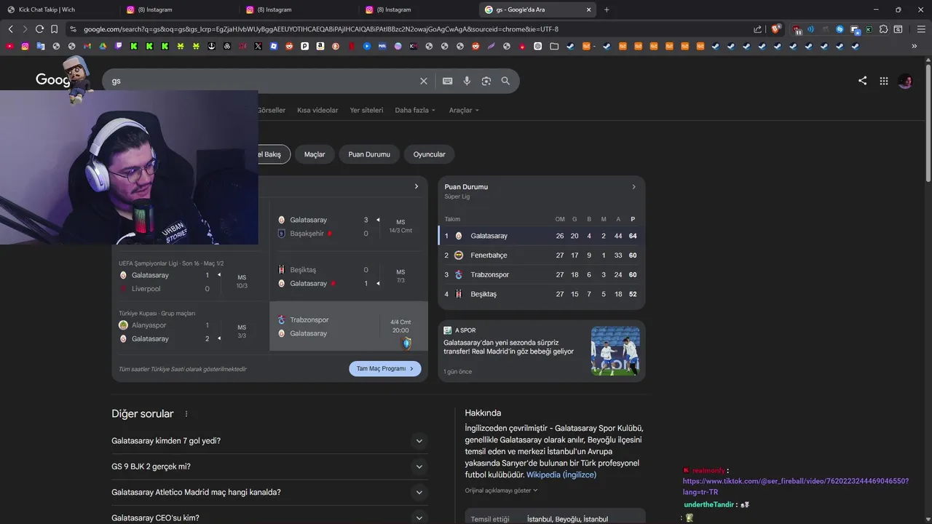Open the on-screen keyboard input tool
This screenshot has height=524, width=932.
point(447,81)
